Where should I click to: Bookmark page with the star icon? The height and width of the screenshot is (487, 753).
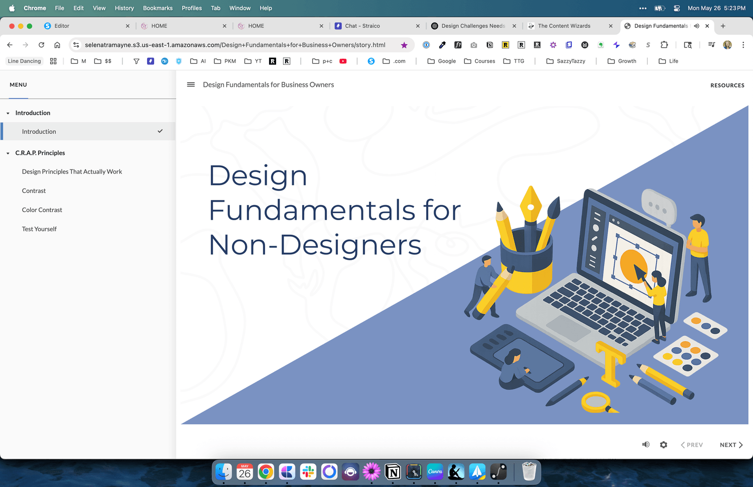point(404,45)
